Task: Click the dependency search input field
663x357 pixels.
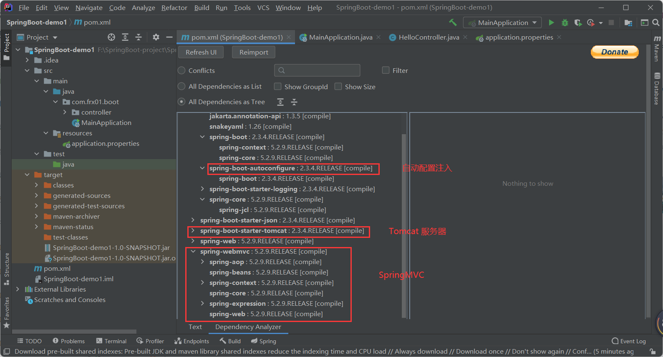Action: click(317, 70)
